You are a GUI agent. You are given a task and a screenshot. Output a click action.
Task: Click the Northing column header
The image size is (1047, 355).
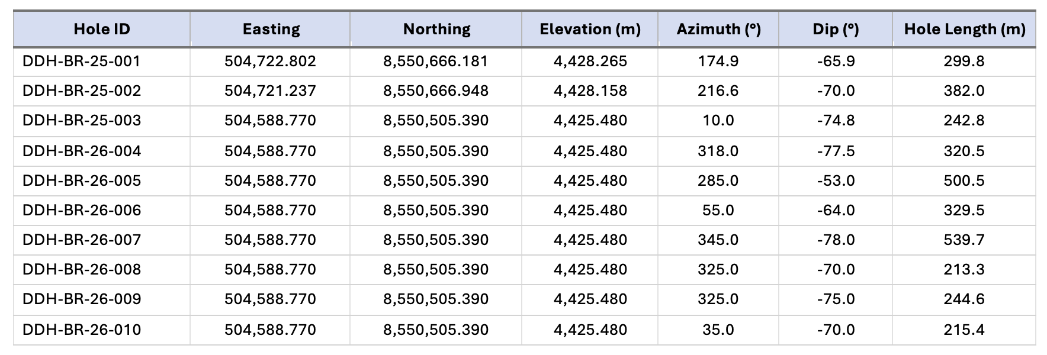(436, 29)
